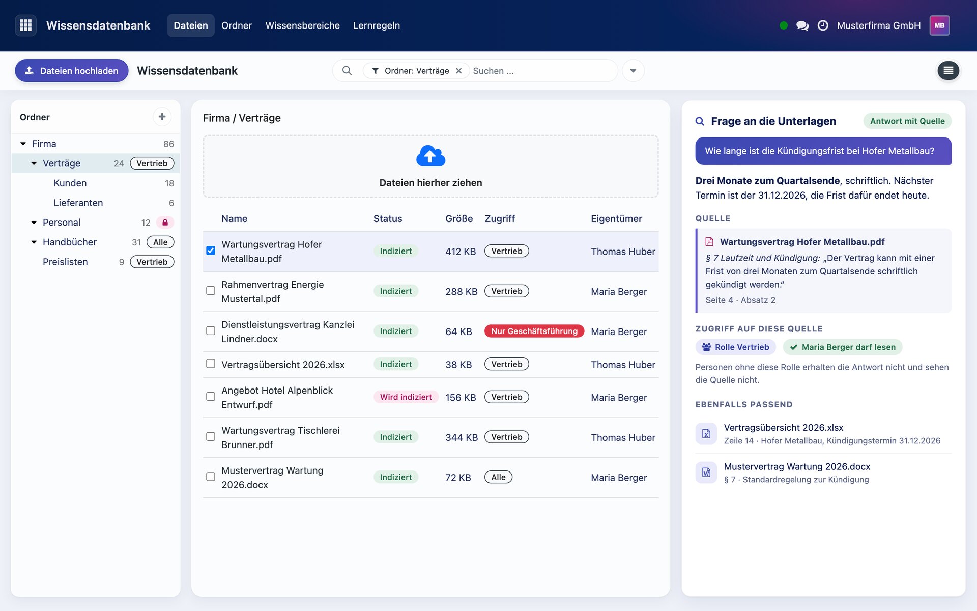Expand the Handbücher folder arrow
The width and height of the screenshot is (977, 611).
[34, 242]
